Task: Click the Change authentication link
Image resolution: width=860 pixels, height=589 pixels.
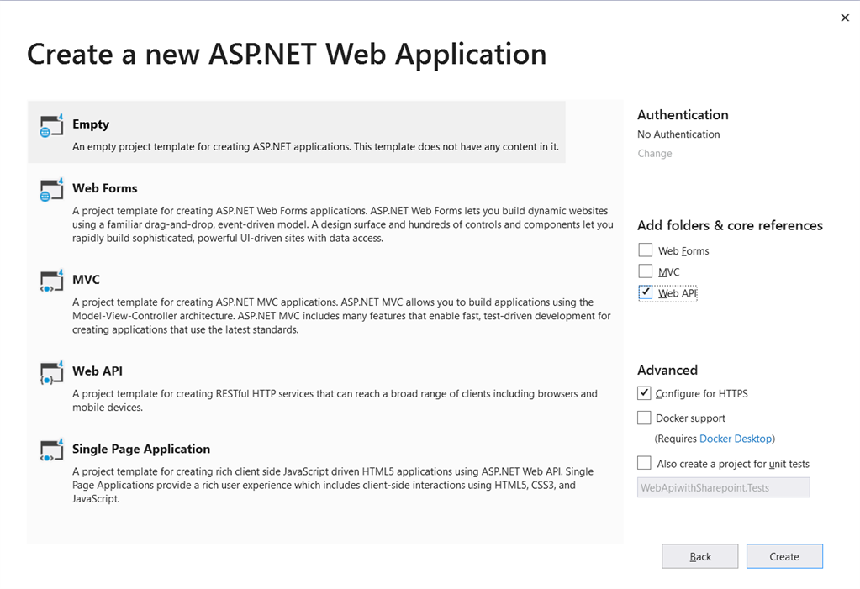Action: click(654, 153)
